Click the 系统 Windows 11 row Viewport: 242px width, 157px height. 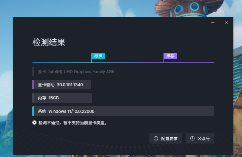(x=123, y=111)
